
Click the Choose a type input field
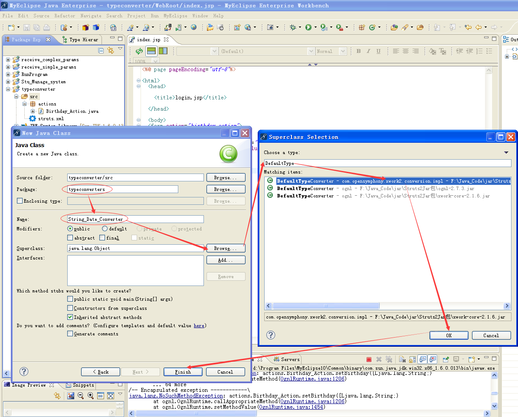[x=387, y=163]
